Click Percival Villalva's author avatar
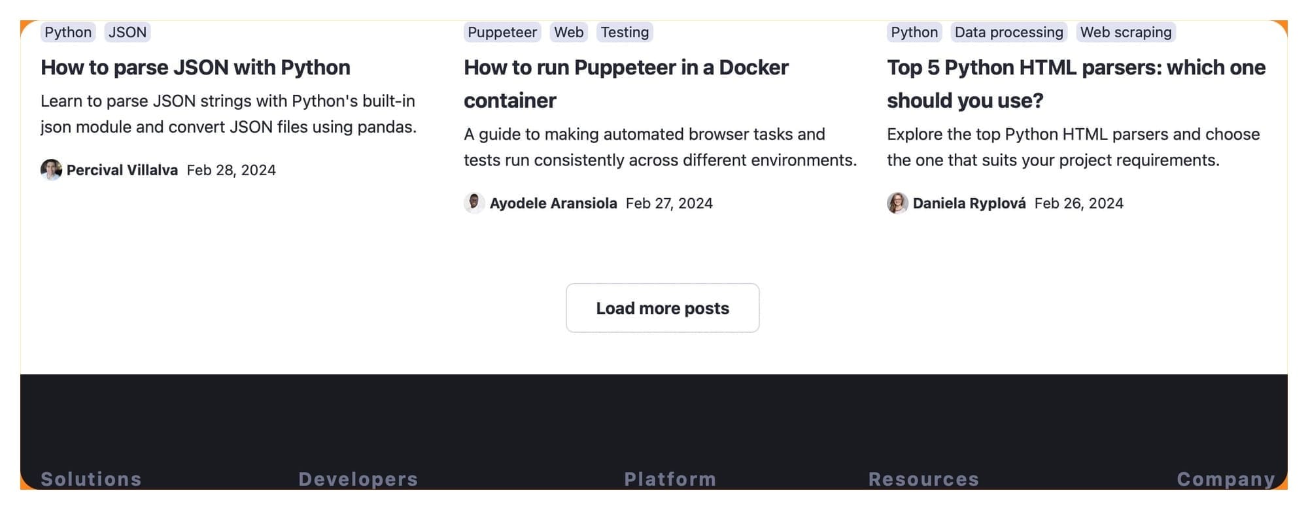The width and height of the screenshot is (1308, 510). (51, 170)
